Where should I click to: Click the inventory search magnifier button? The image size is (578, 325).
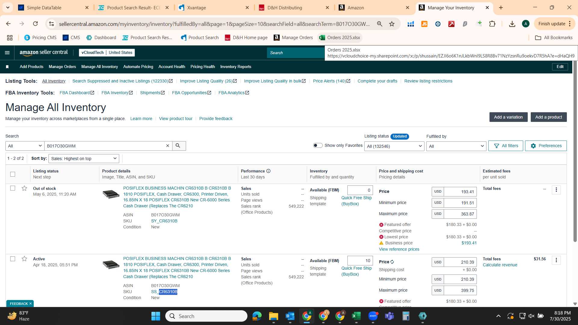click(179, 146)
